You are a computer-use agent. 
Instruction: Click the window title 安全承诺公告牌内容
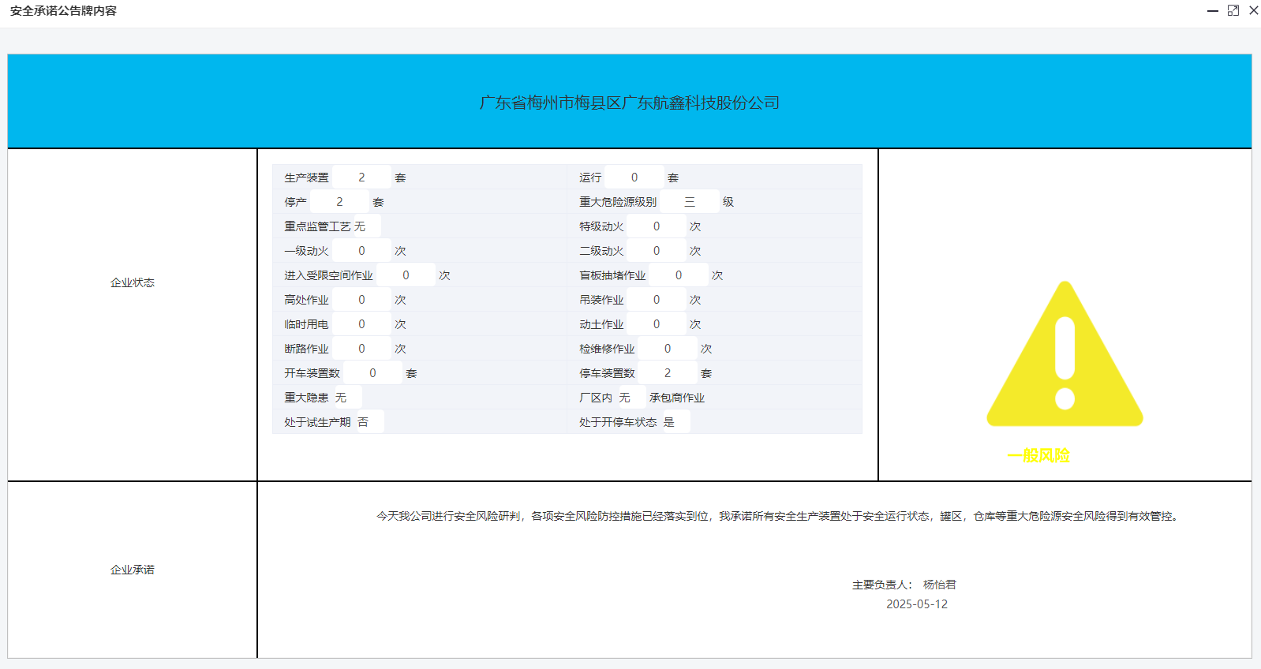click(63, 11)
